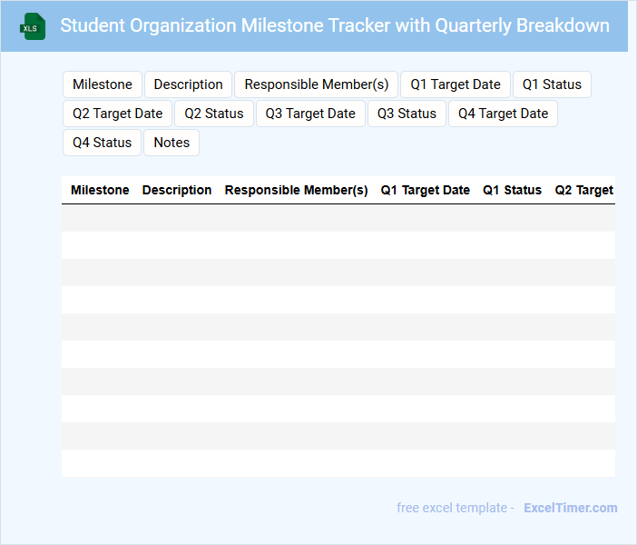Select the Milestone tag button
The image size is (637, 545).
pos(103,84)
